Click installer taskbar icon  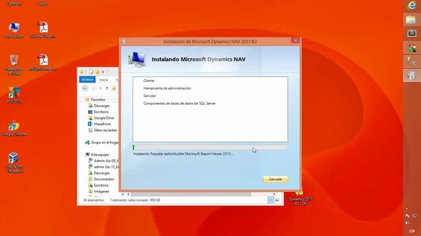coord(412,76)
